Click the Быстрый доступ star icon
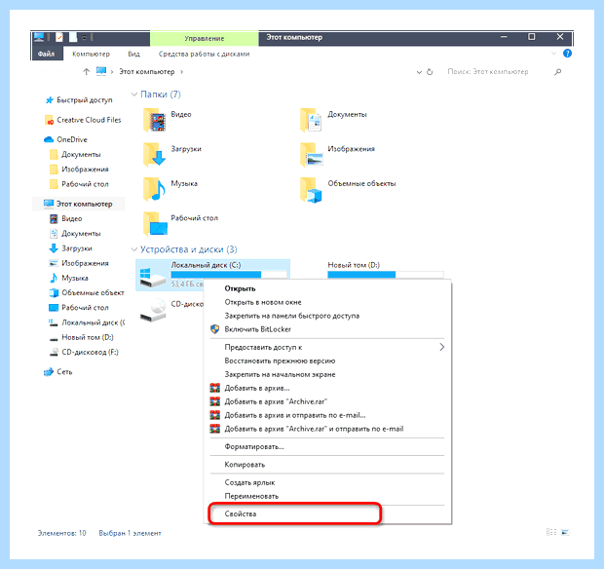Image resolution: width=604 pixels, height=569 pixels. click(x=50, y=100)
